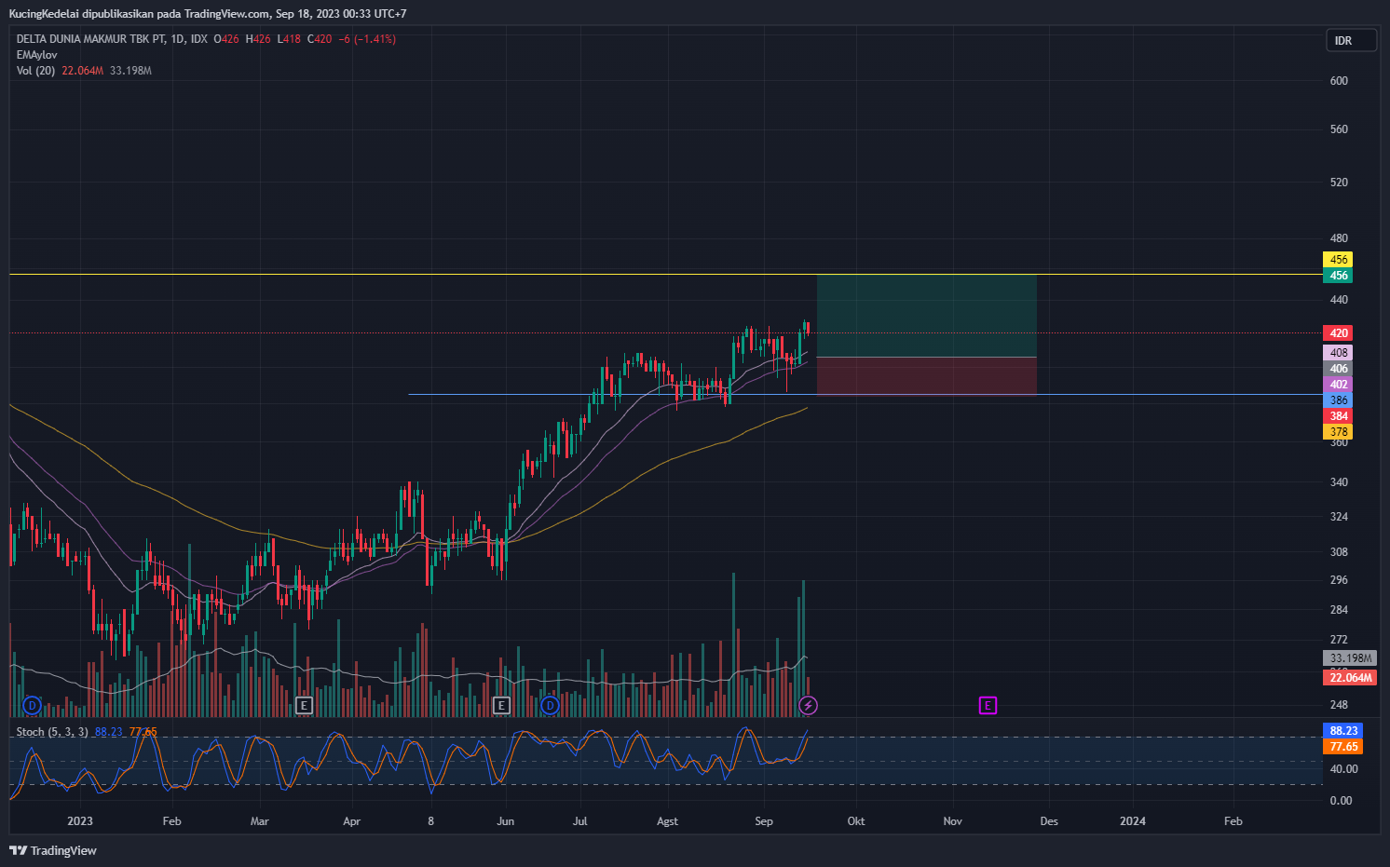Click the purple lightning event marker in September

pos(808,705)
